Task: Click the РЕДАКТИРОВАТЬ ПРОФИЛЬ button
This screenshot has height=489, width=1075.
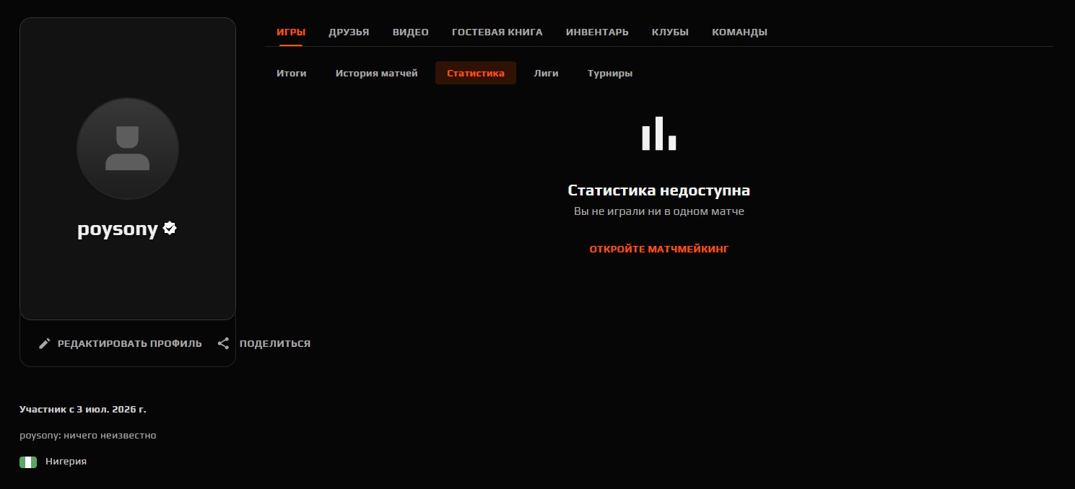Action: 120,343
